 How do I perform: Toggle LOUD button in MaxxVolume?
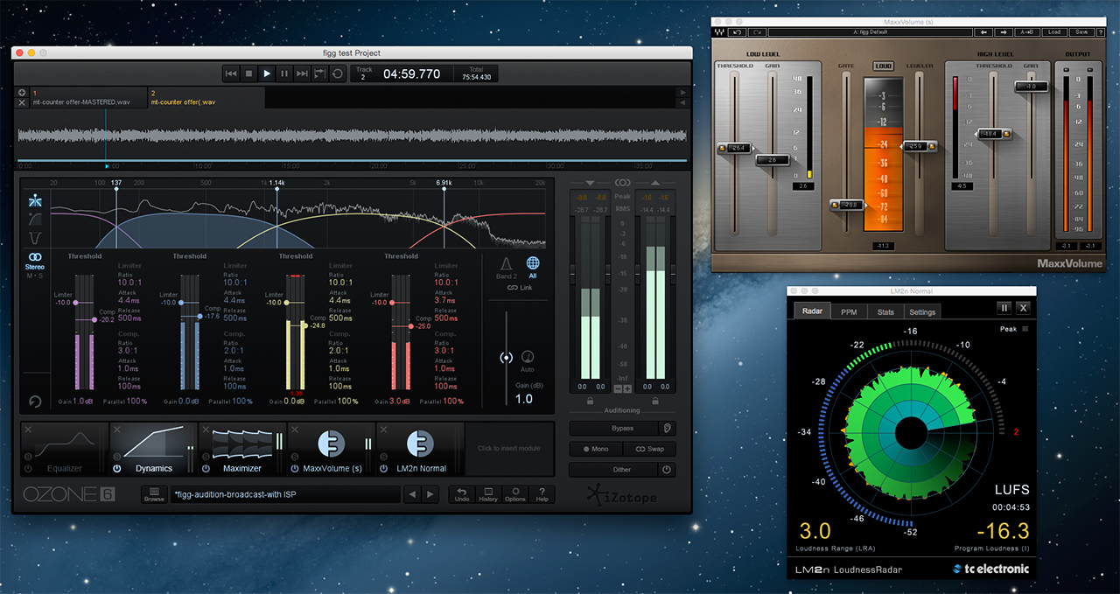(x=883, y=66)
